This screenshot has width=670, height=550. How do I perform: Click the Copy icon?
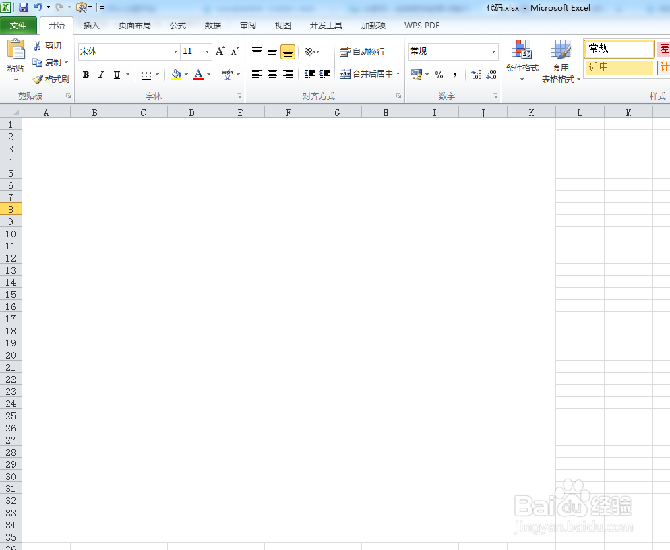(38, 63)
